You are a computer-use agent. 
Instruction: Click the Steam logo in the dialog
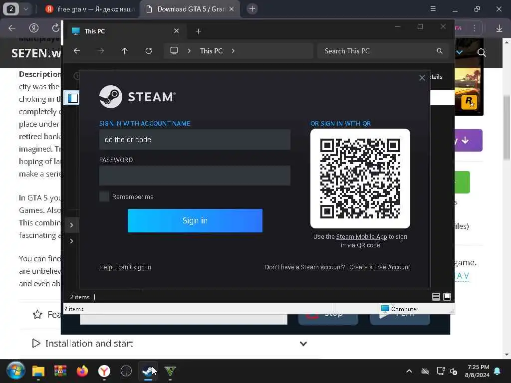tap(137, 97)
